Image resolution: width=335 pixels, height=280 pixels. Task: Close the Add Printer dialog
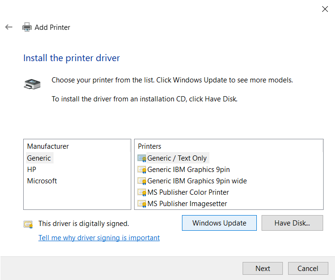click(325, 9)
